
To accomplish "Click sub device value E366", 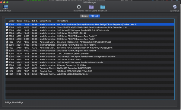I will [34, 42].
